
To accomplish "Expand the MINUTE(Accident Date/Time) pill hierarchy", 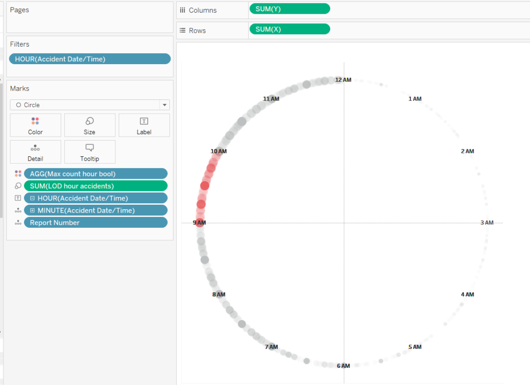I will (33, 210).
